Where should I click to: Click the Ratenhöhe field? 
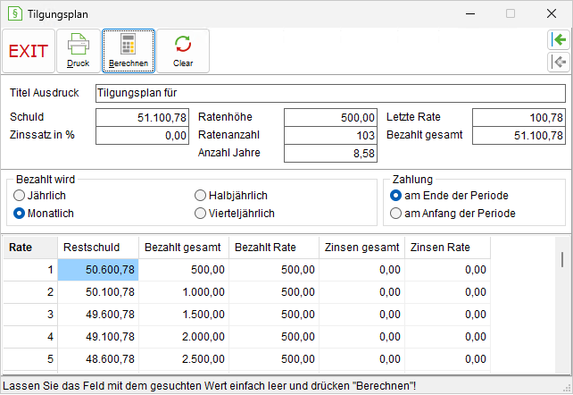330,117
